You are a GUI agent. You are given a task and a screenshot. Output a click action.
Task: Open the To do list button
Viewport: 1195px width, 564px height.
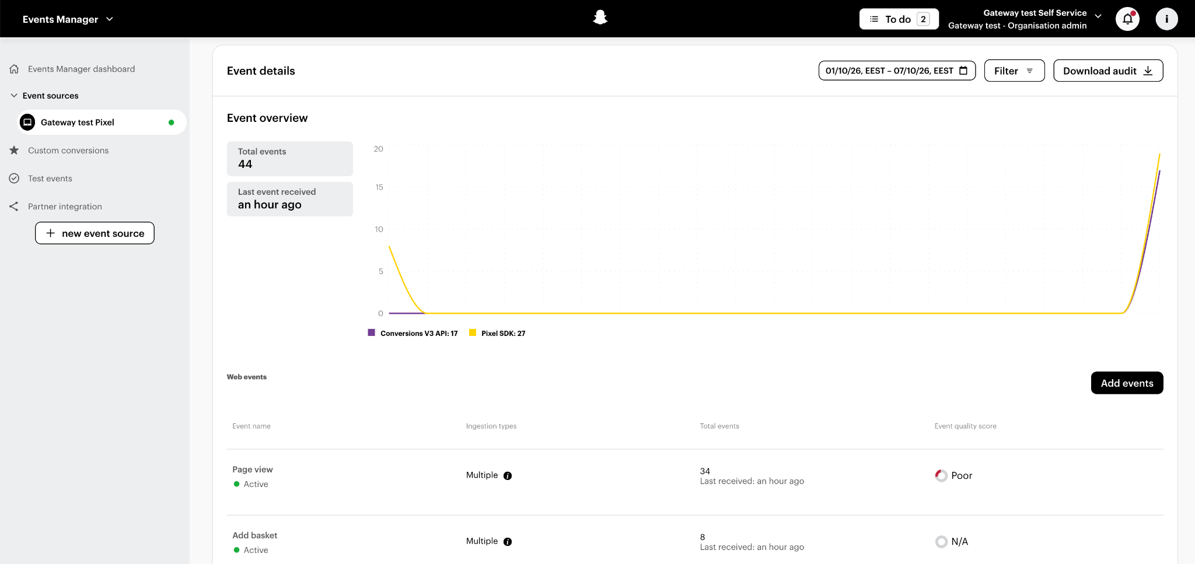pos(899,19)
